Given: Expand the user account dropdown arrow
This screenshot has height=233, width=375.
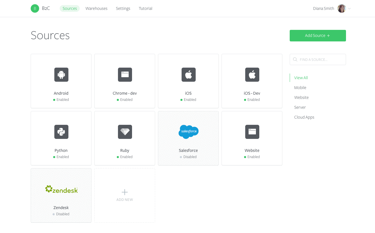Looking at the screenshot, I should pyautogui.click(x=349, y=9).
